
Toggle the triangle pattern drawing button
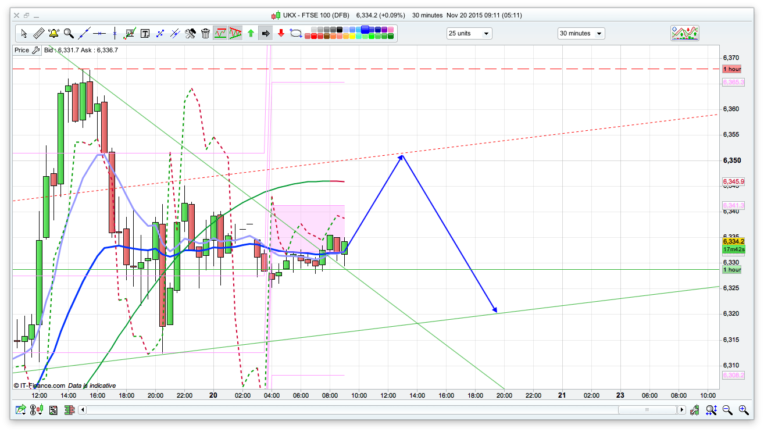tap(235, 33)
